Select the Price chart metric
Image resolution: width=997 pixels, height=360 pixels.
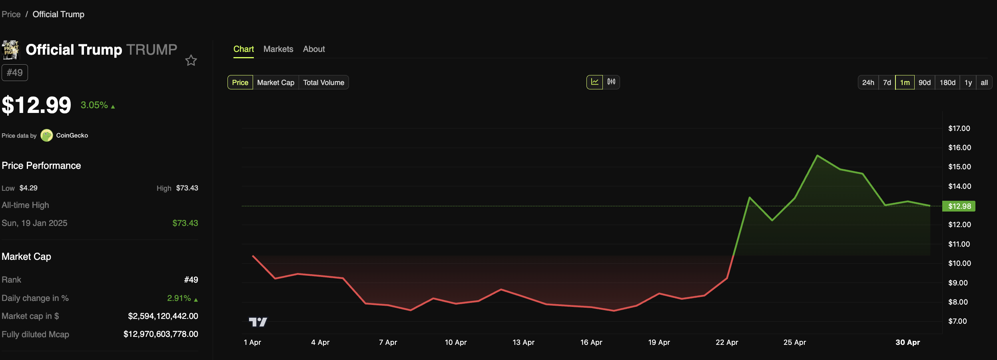240,82
